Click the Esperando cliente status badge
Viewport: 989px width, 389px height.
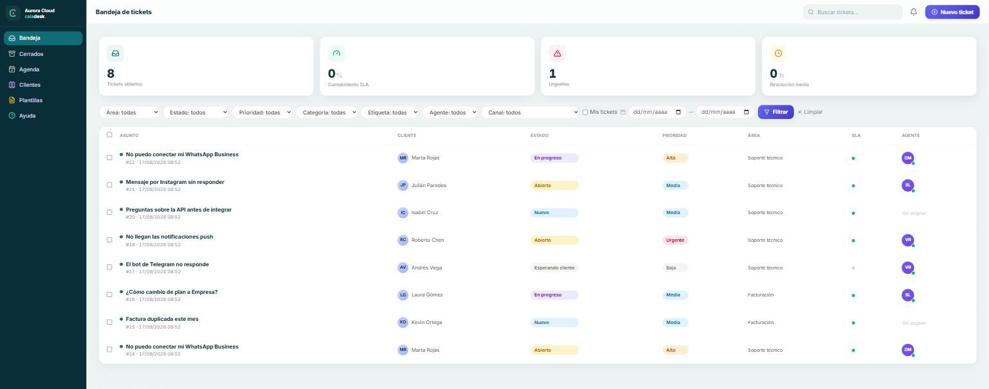point(554,267)
